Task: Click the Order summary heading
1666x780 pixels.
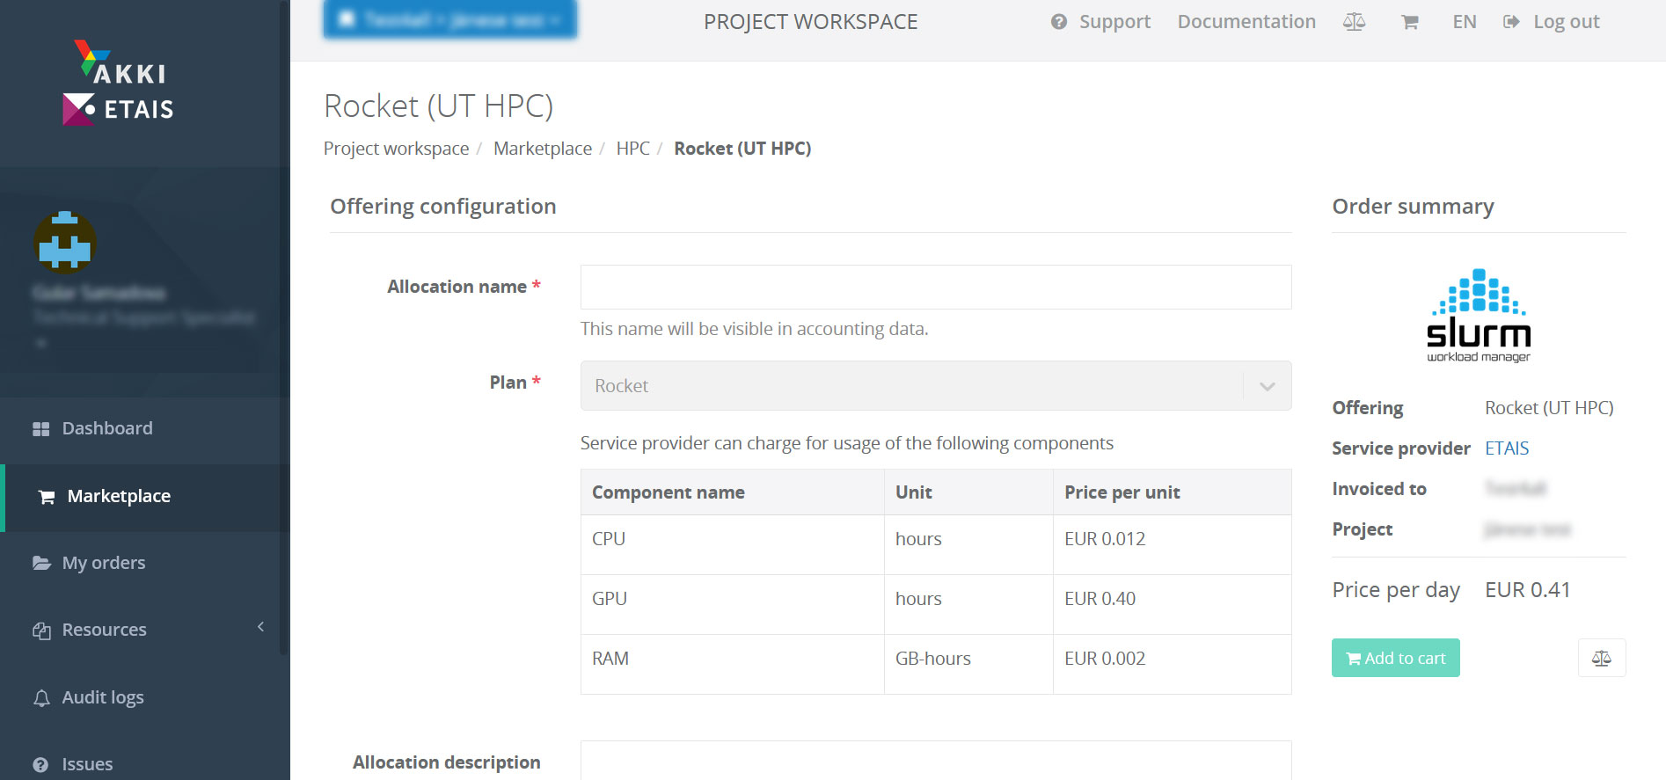Action: click(x=1413, y=207)
